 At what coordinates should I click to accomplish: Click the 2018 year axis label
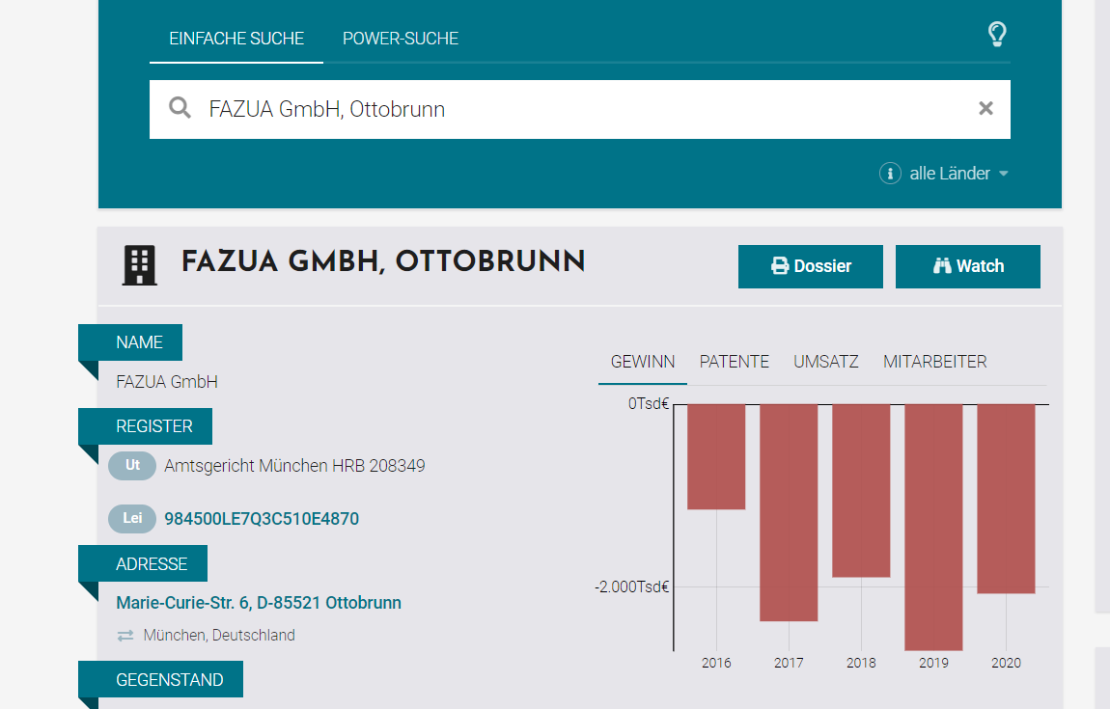[861, 663]
